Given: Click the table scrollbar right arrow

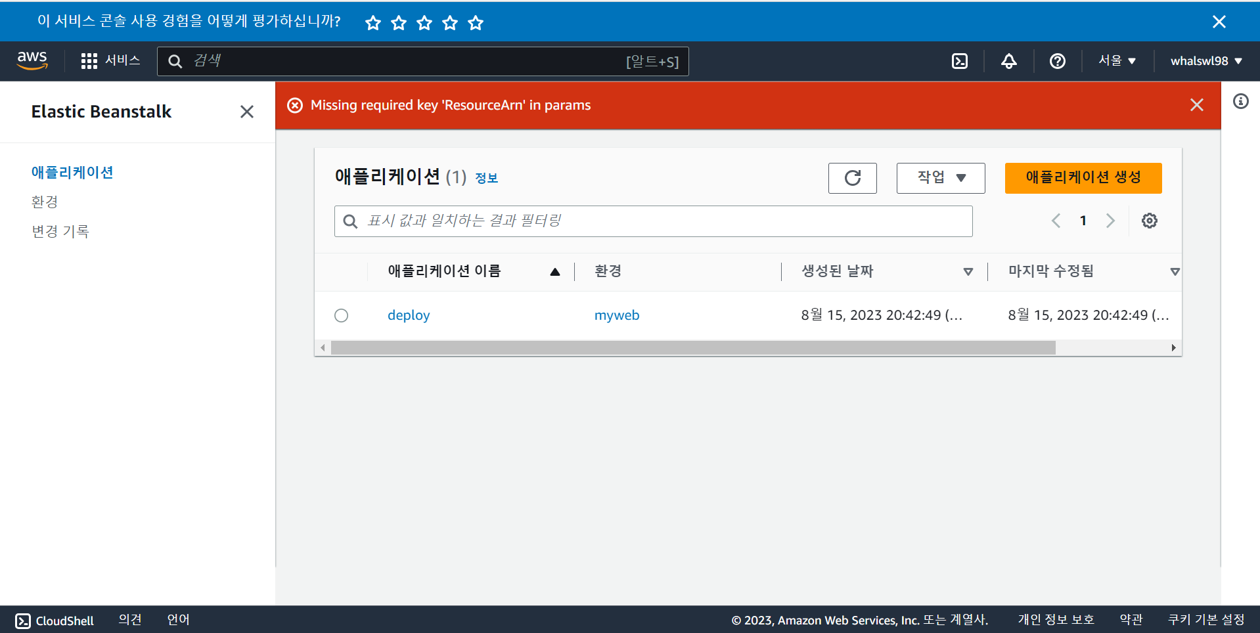Looking at the screenshot, I should pos(1173,348).
